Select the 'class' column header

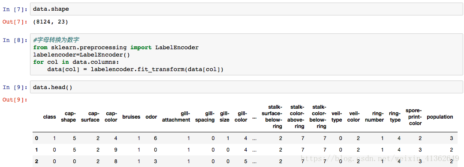coord(49,117)
